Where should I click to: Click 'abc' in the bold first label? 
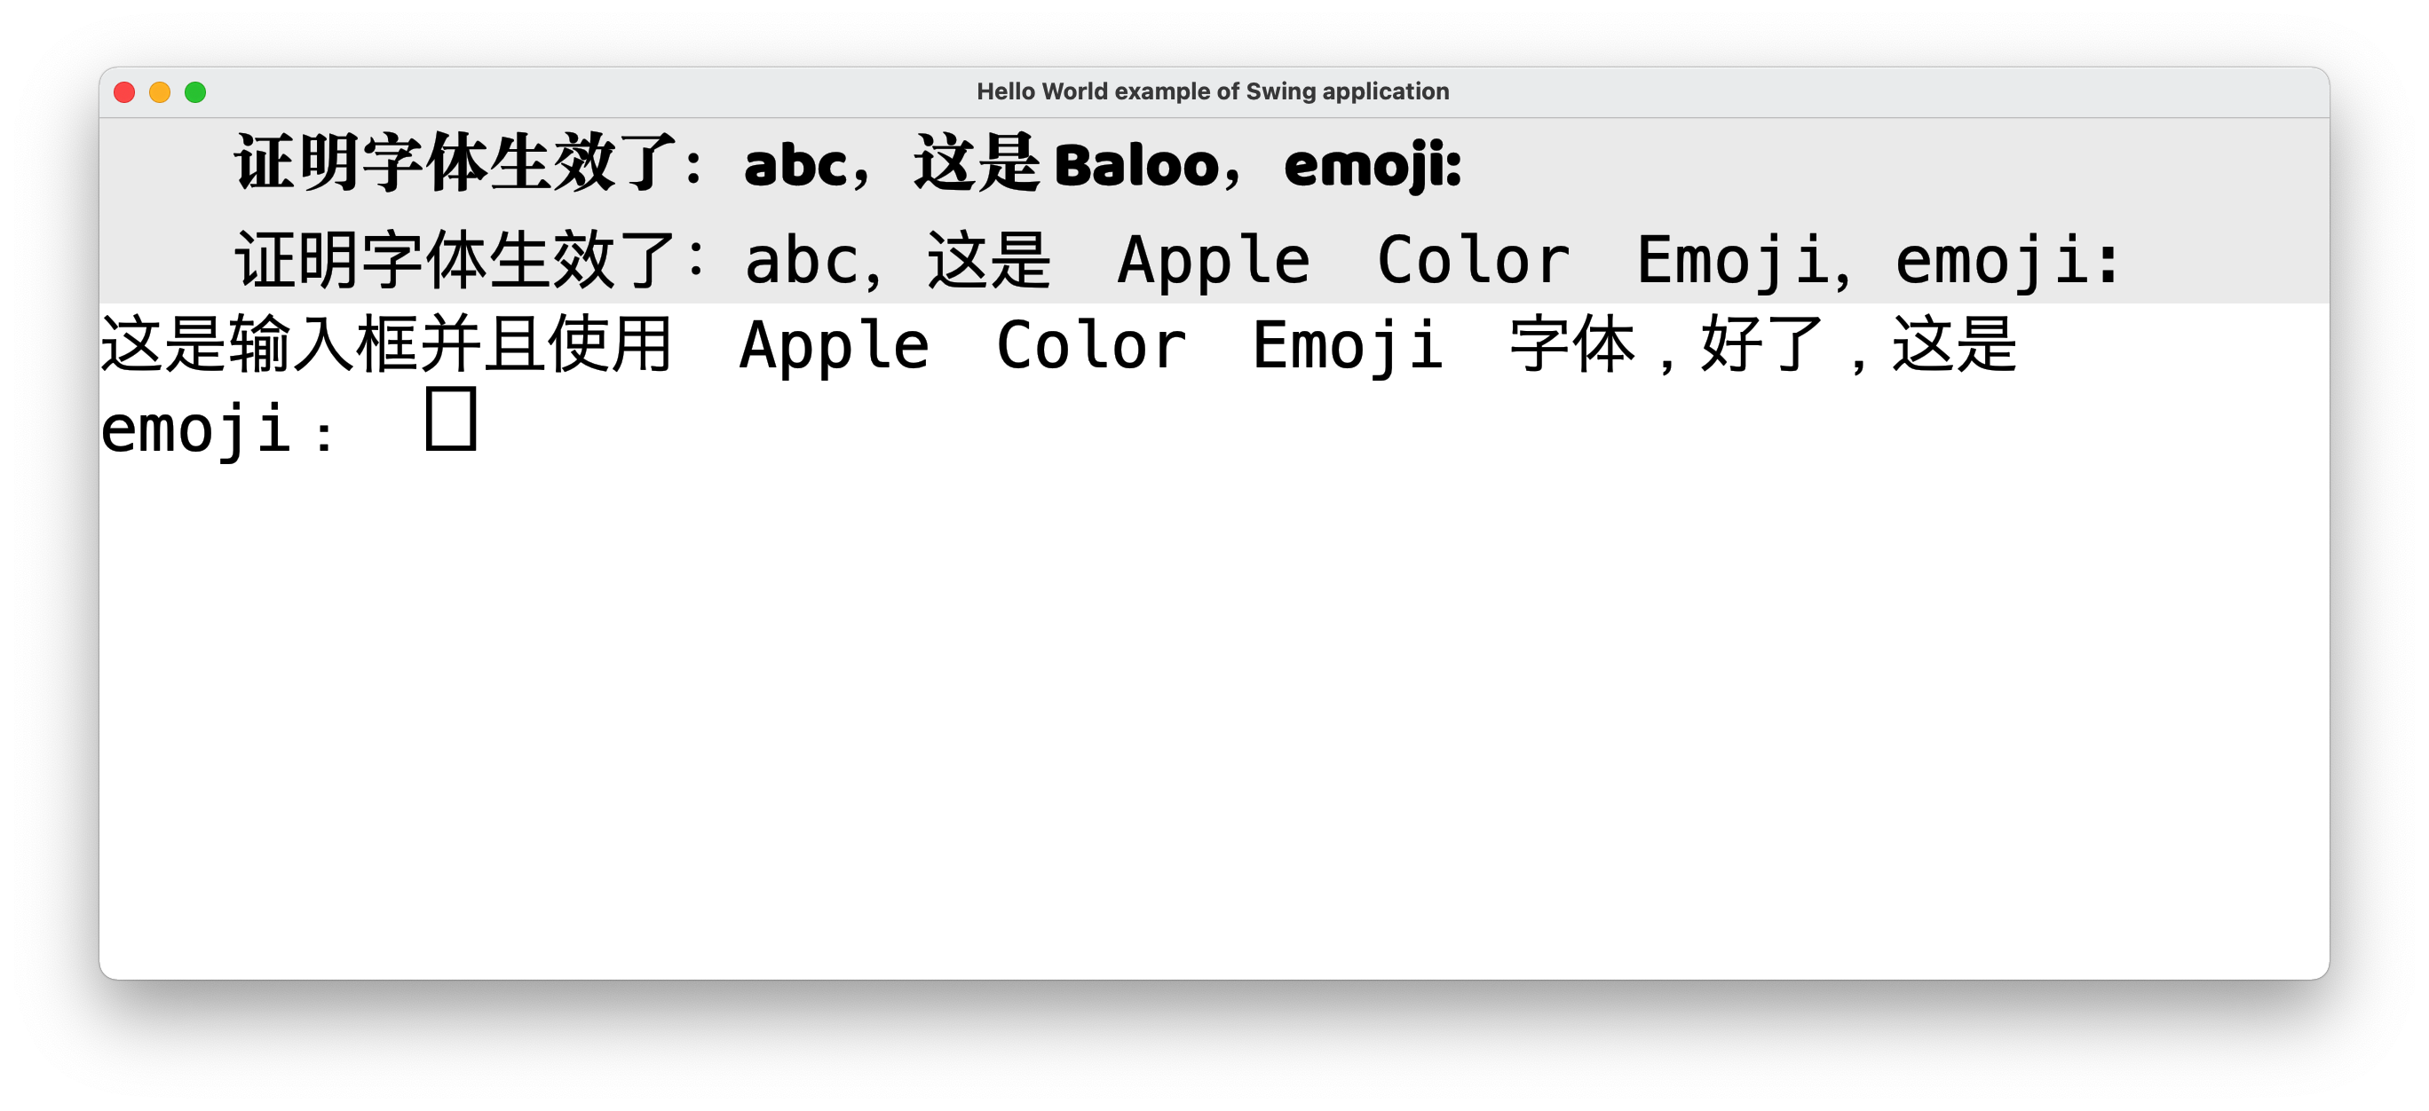click(x=795, y=166)
